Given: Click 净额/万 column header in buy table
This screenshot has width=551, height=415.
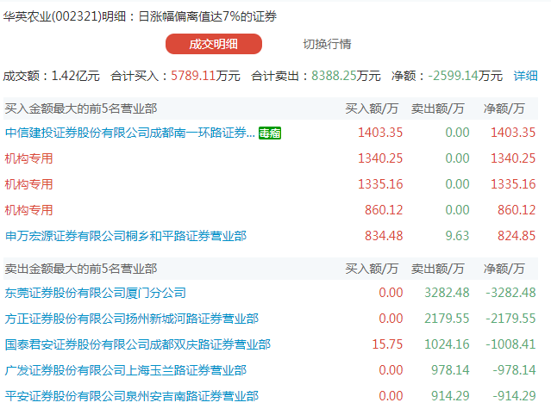Looking at the screenshot, I should click(504, 108).
